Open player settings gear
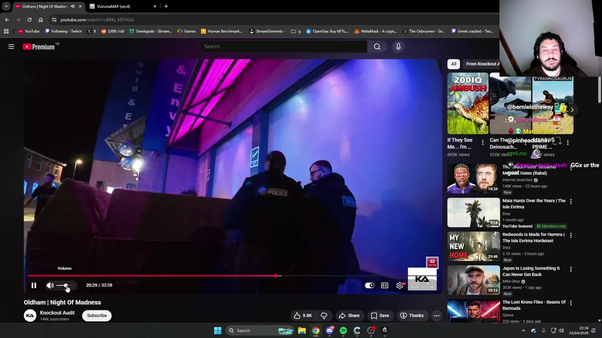Image resolution: width=602 pixels, height=338 pixels. [x=400, y=285]
